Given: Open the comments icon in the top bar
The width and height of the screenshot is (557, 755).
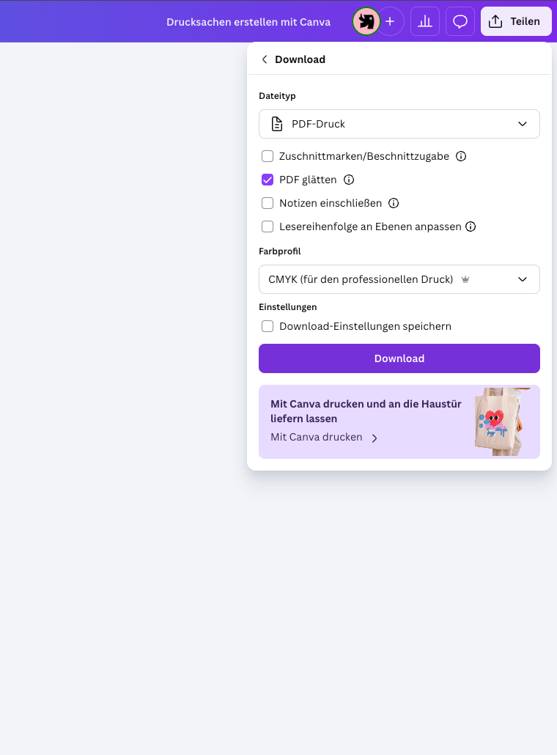Looking at the screenshot, I should point(460,21).
